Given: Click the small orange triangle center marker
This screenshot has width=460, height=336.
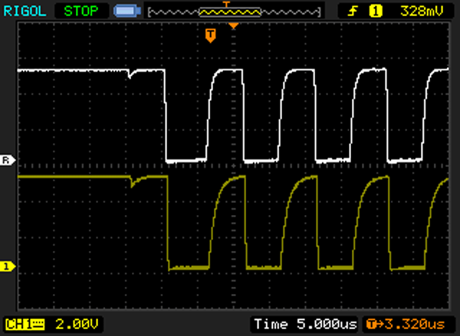Looking at the screenshot, I should click(x=234, y=26).
